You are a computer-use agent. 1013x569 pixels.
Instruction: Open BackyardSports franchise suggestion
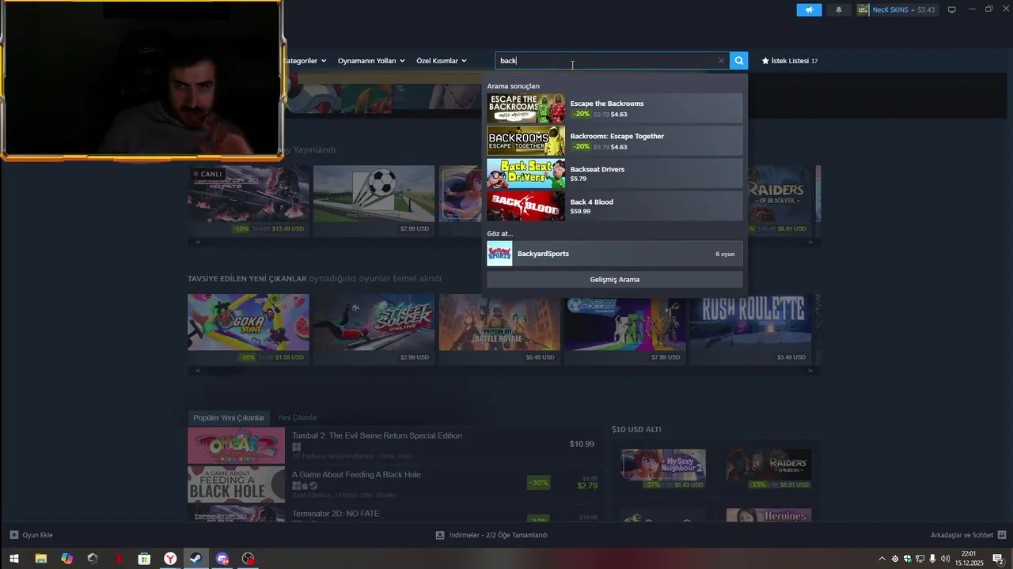click(615, 254)
